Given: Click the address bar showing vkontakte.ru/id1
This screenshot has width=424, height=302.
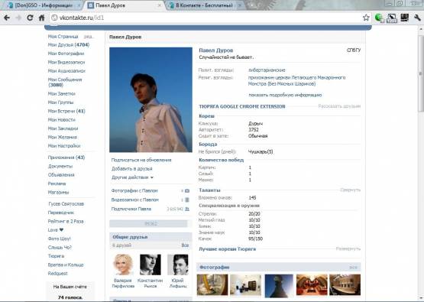Looking at the screenshot, I should click(206, 18).
